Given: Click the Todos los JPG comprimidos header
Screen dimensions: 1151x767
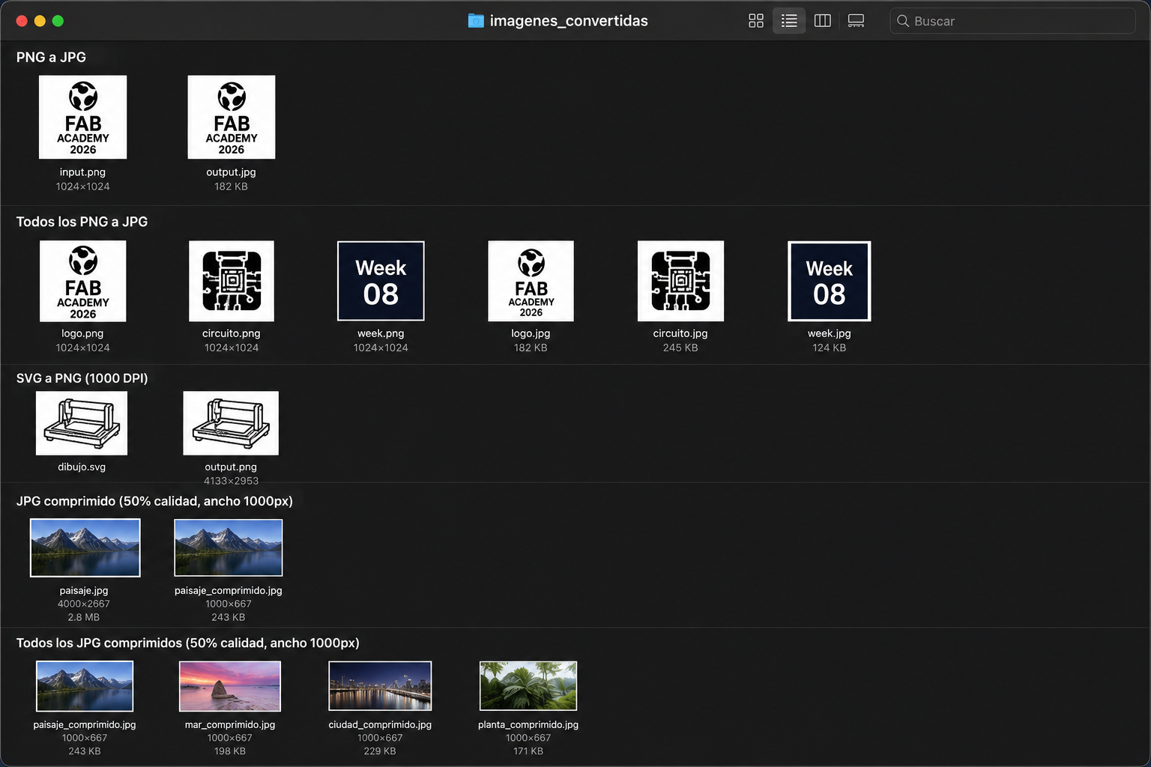Looking at the screenshot, I should [x=187, y=643].
